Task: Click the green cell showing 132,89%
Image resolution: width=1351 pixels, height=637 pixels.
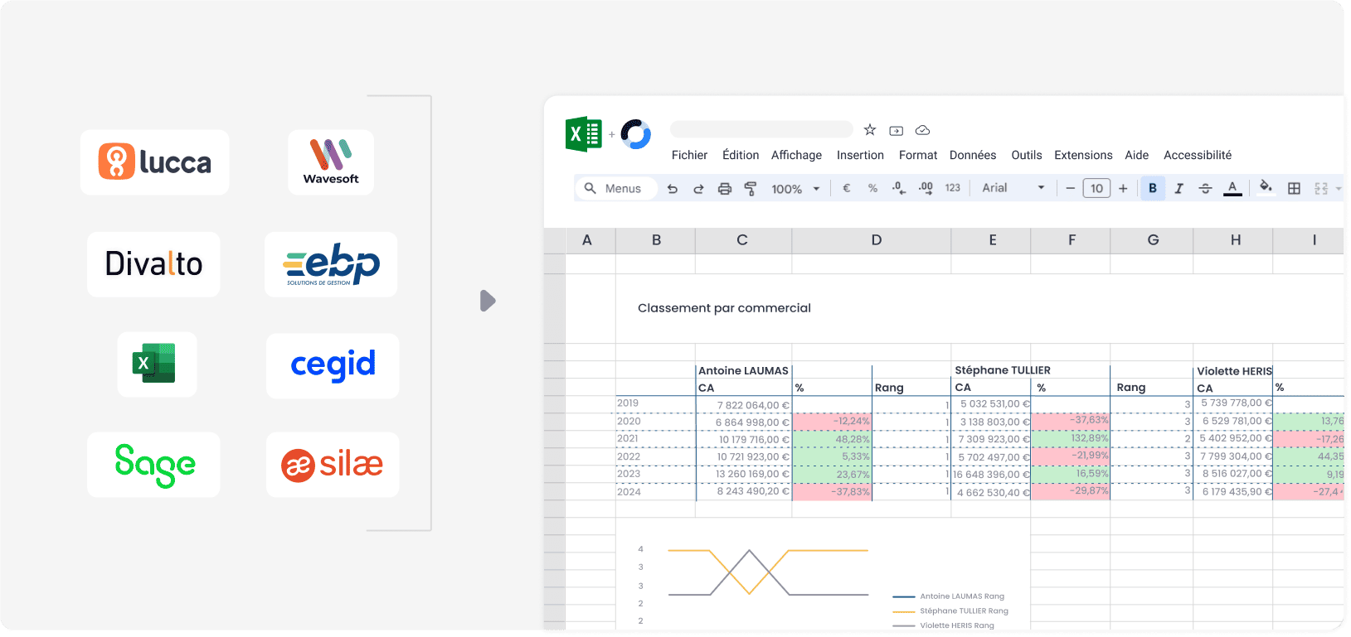Action: click(1071, 438)
